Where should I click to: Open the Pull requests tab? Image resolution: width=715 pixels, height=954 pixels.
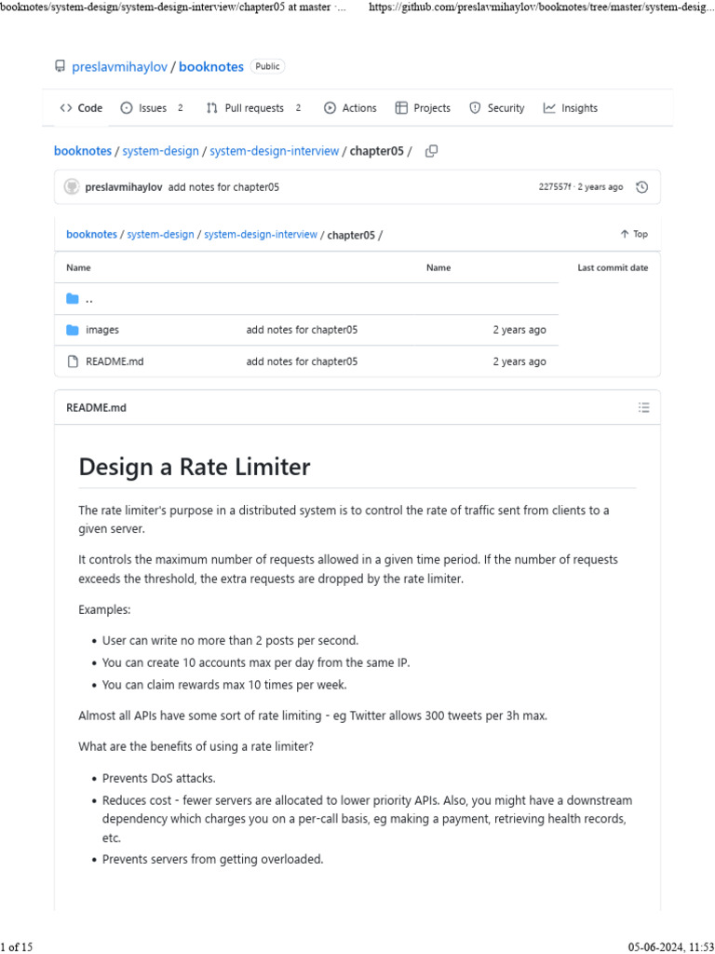253,108
